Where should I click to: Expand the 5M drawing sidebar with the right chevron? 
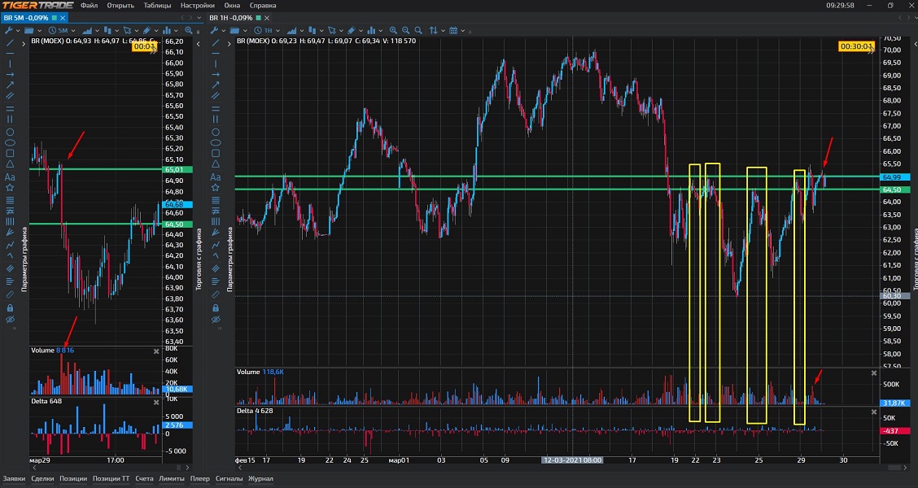click(x=24, y=43)
